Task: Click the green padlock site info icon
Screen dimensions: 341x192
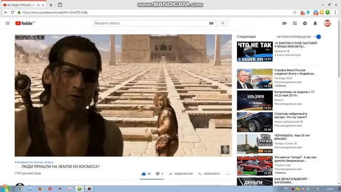Action: coord(19,12)
